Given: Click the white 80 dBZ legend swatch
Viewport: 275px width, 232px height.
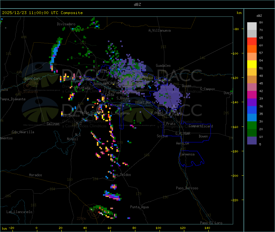Looking at the screenshot, I should [252, 26].
